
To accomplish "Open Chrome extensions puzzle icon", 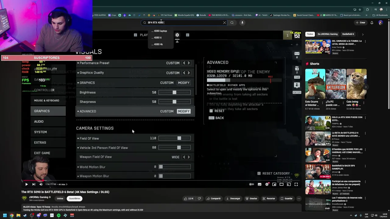I will (x=367, y=9).
